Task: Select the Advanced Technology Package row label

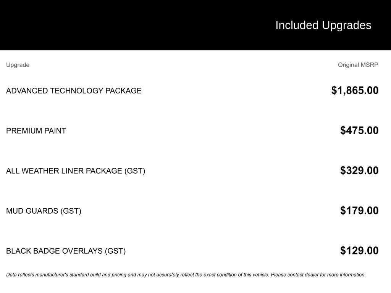Action: (x=74, y=91)
